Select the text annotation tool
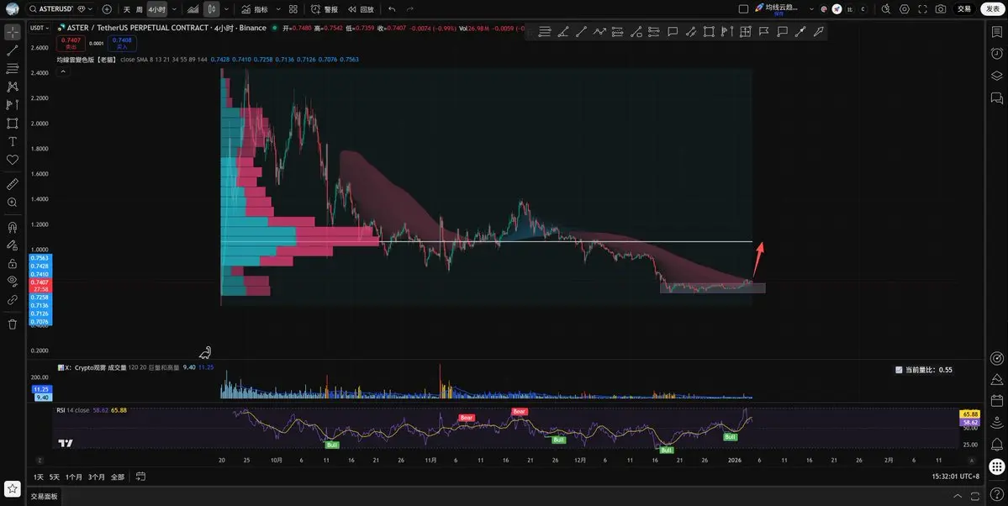 pyautogui.click(x=13, y=141)
